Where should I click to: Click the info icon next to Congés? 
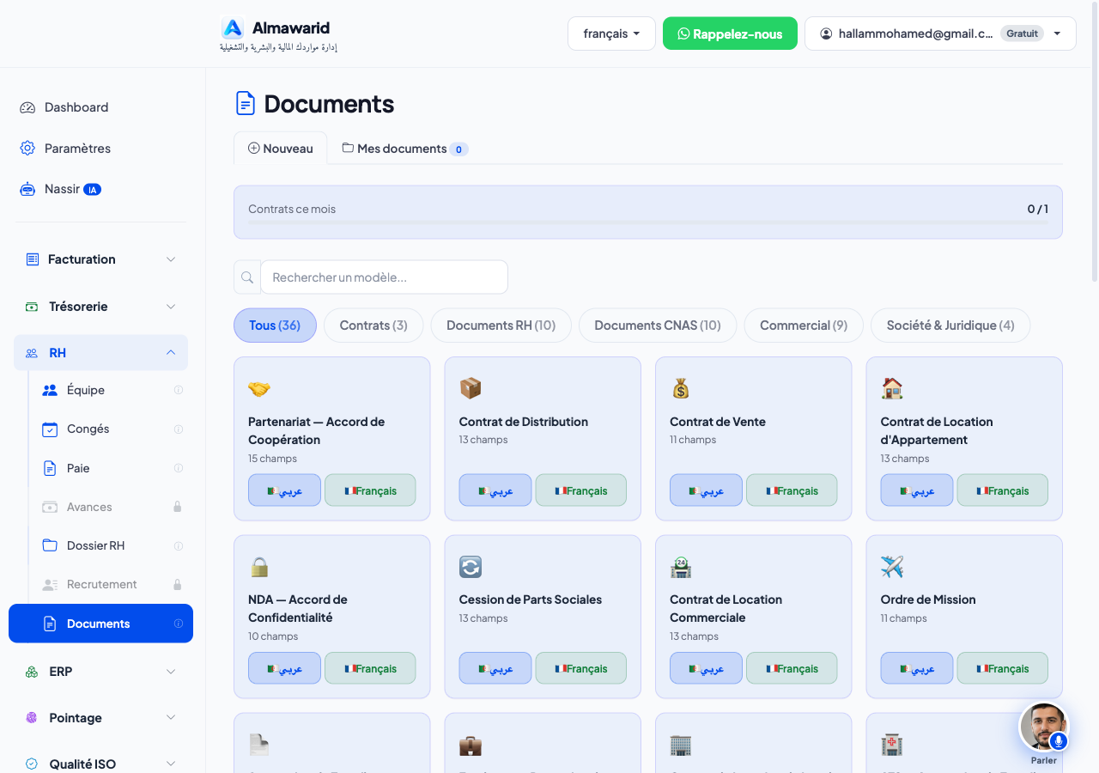[179, 429]
